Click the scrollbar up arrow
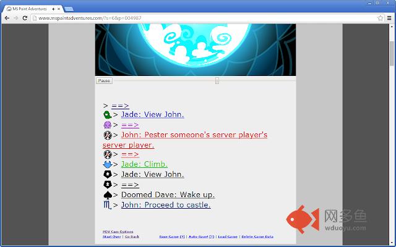This screenshot has width=396, height=247. (392, 26)
